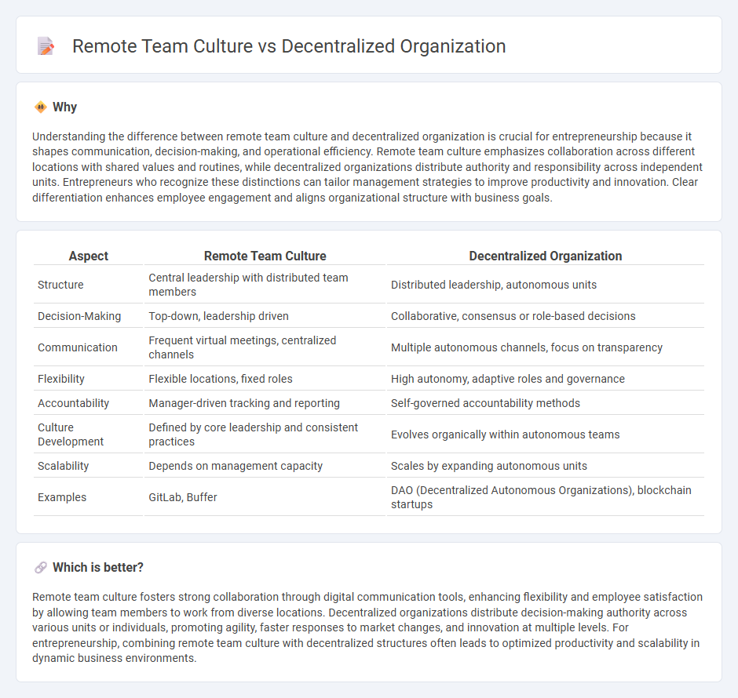
Task: Click cell 'High autonomy, adaptive roles and governance'
Action: pyautogui.click(x=546, y=379)
